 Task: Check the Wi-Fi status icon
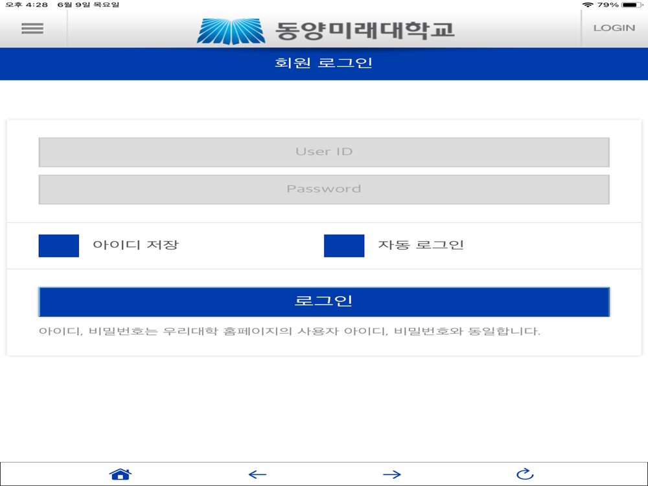[x=587, y=5]
